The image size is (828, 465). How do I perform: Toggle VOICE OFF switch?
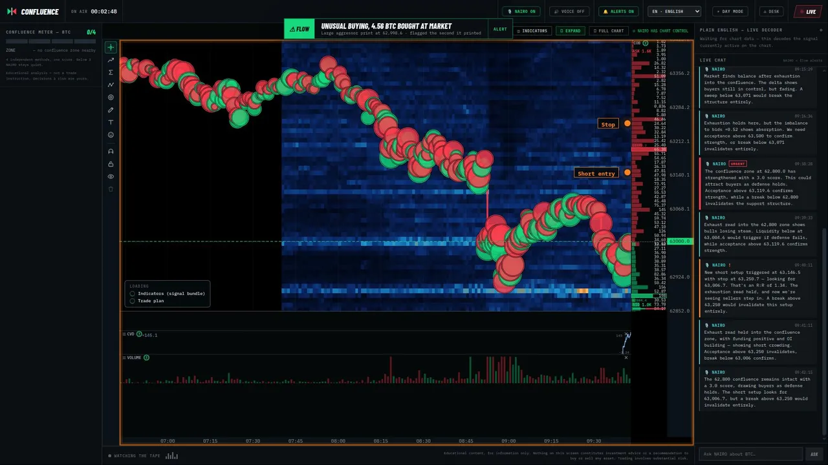pos(569,12)
